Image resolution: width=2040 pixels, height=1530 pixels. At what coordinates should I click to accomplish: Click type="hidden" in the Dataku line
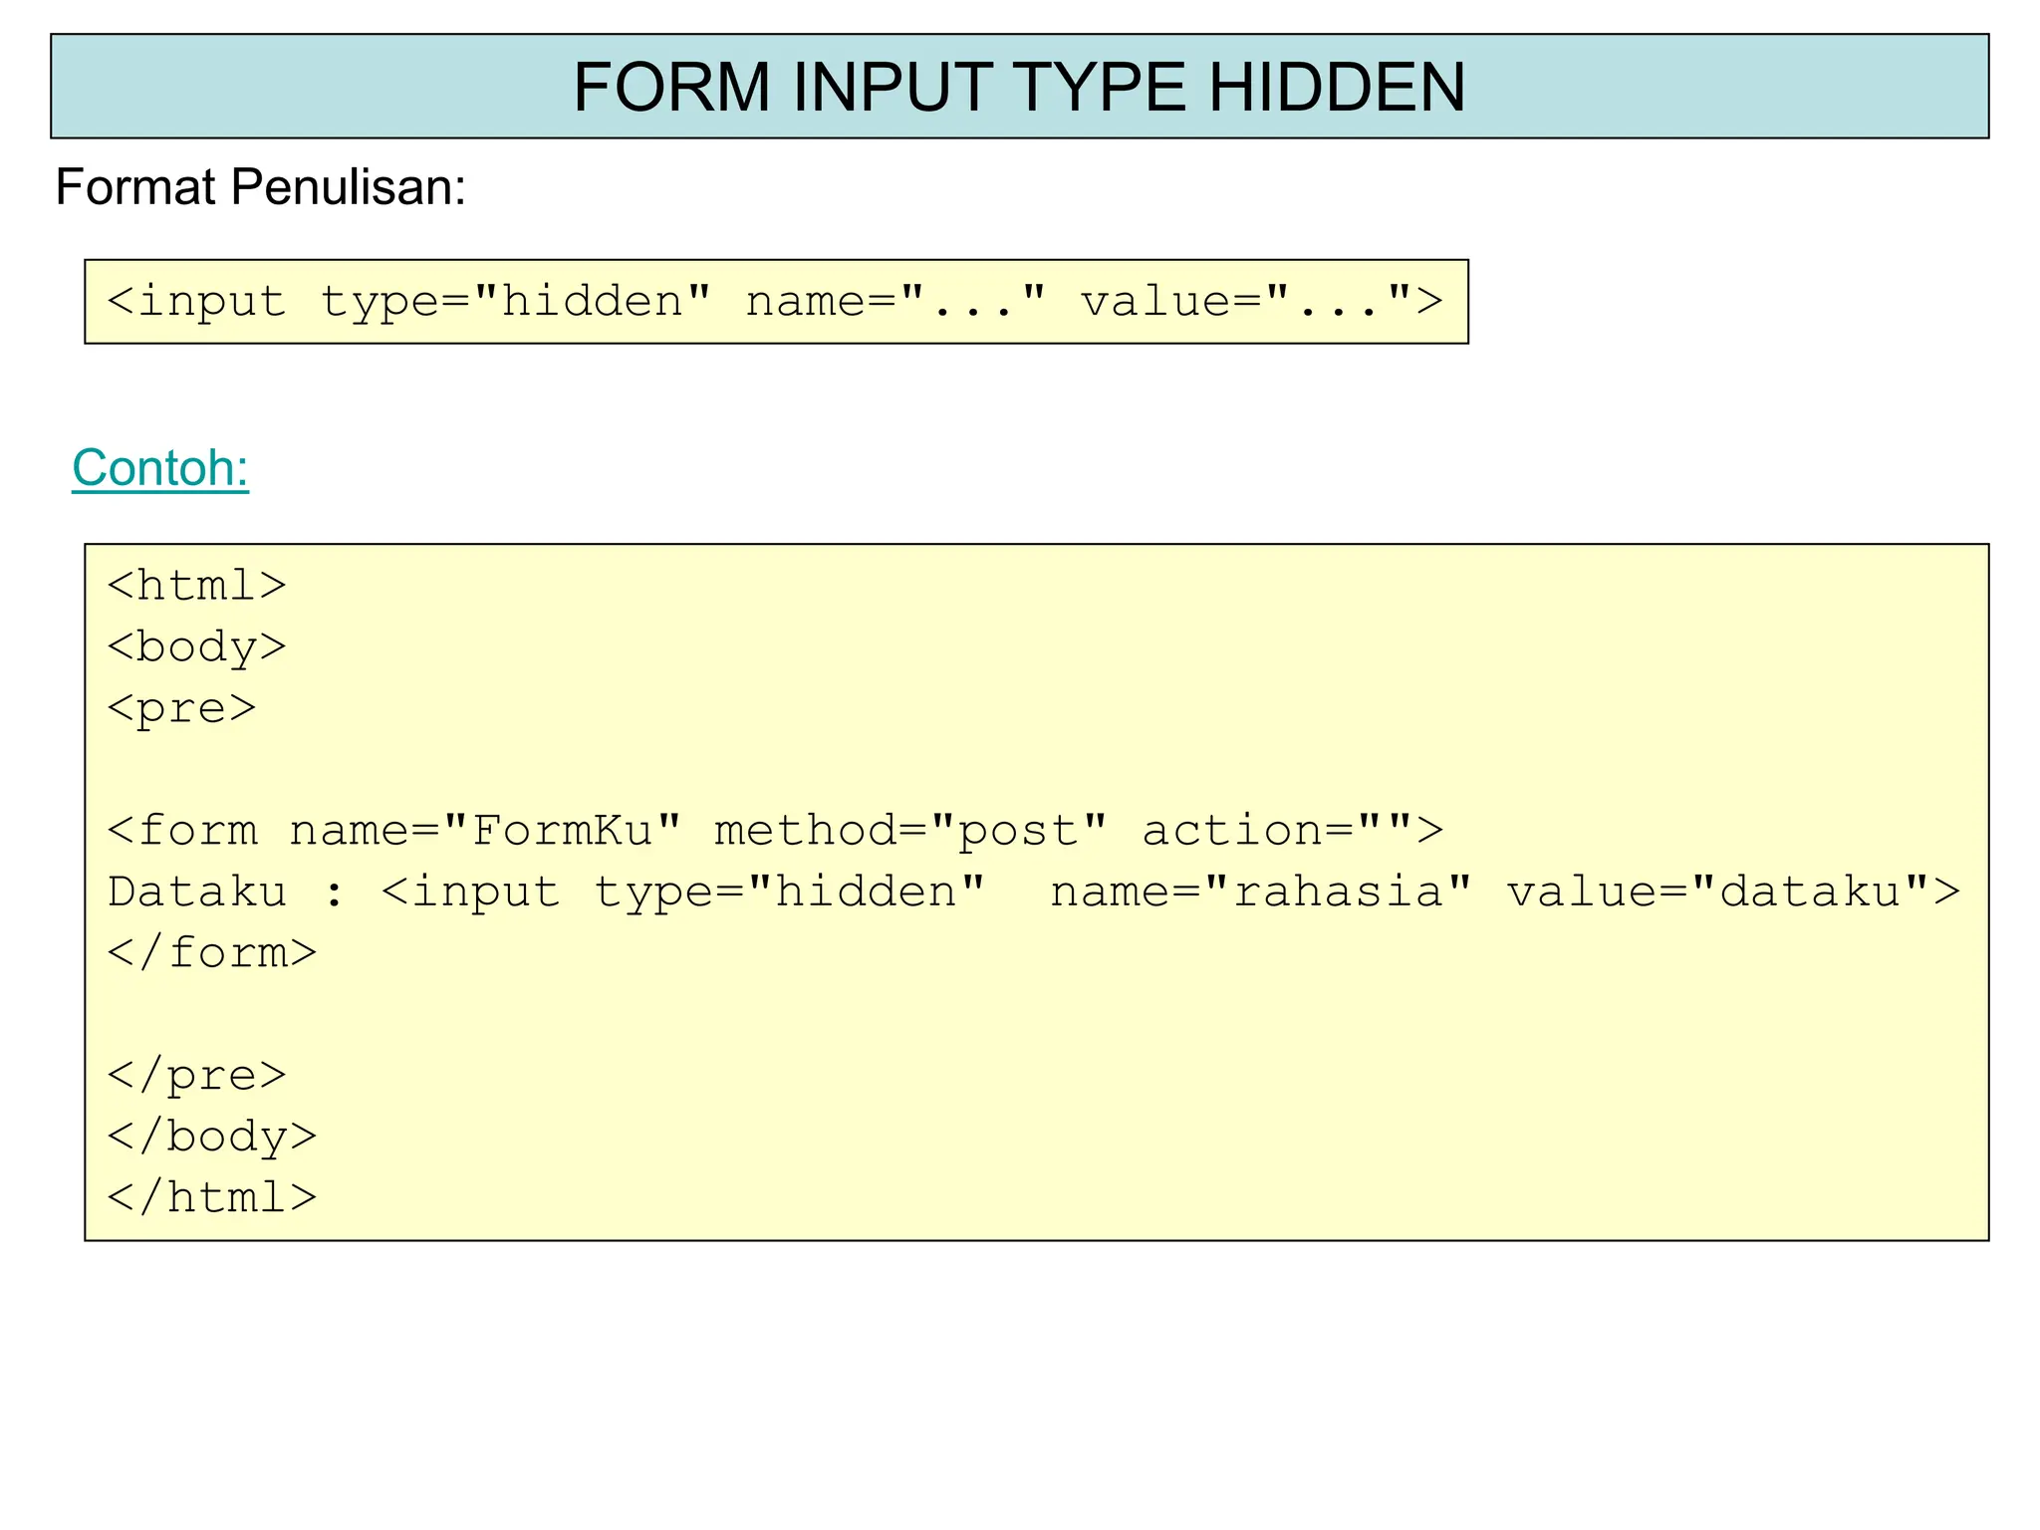pos(789,892)
